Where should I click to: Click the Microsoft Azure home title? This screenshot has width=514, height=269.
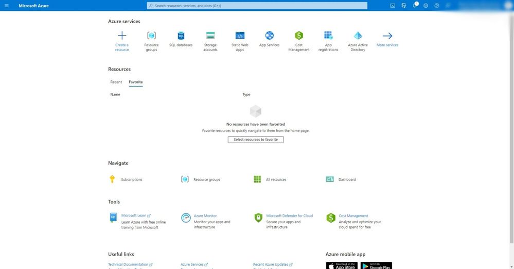click(x=34, y=6)
